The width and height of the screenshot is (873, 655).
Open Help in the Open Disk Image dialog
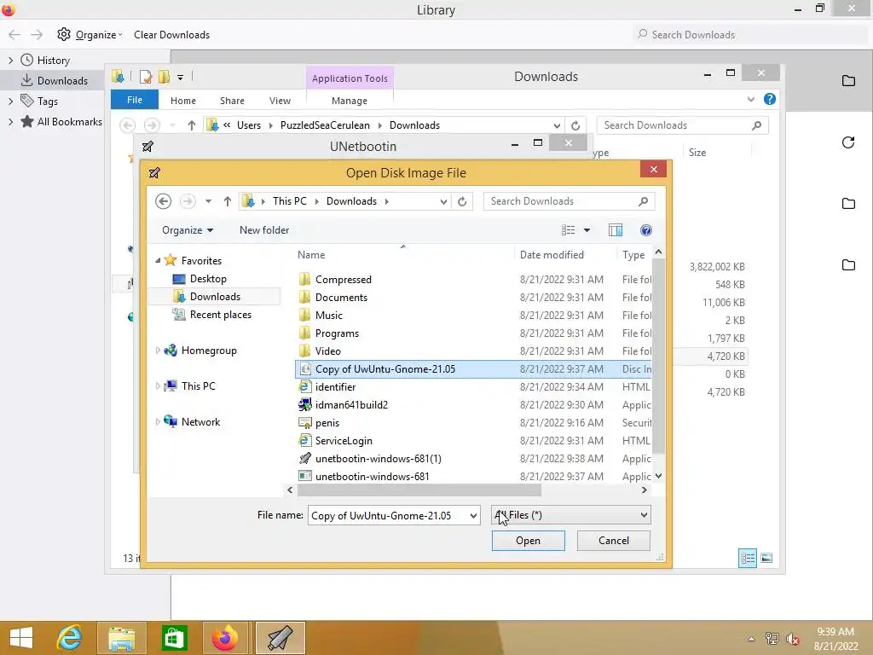click(x=646, y=230)
